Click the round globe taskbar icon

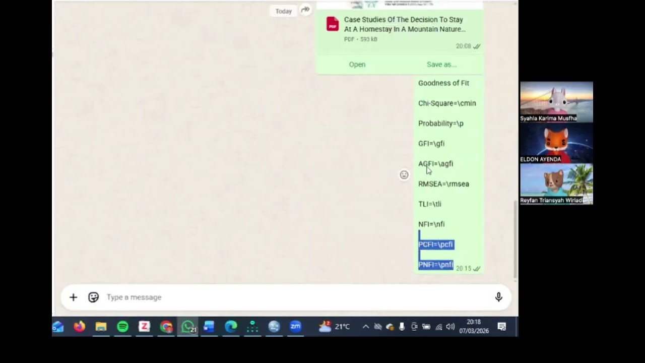click(274, 327)
